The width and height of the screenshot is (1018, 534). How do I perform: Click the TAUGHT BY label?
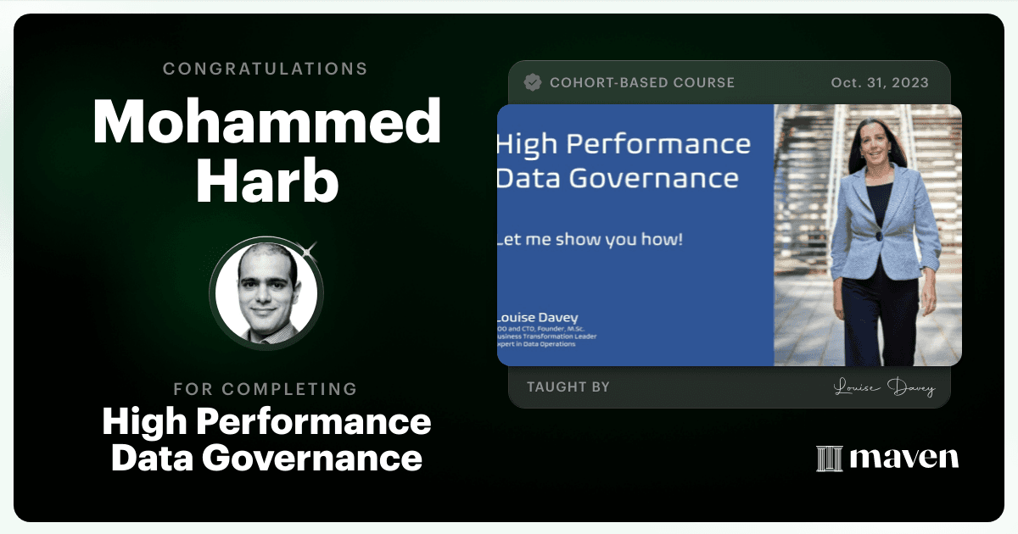[x=568, y=387]
